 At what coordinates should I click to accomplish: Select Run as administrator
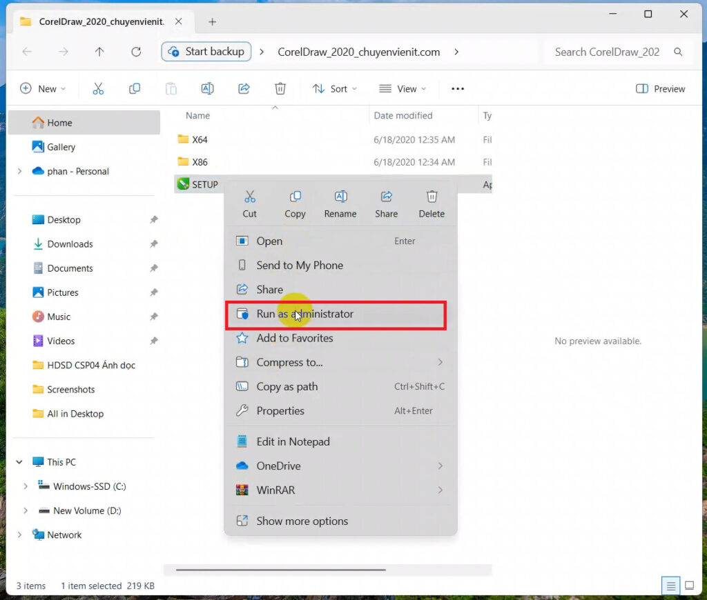(312, 314)
